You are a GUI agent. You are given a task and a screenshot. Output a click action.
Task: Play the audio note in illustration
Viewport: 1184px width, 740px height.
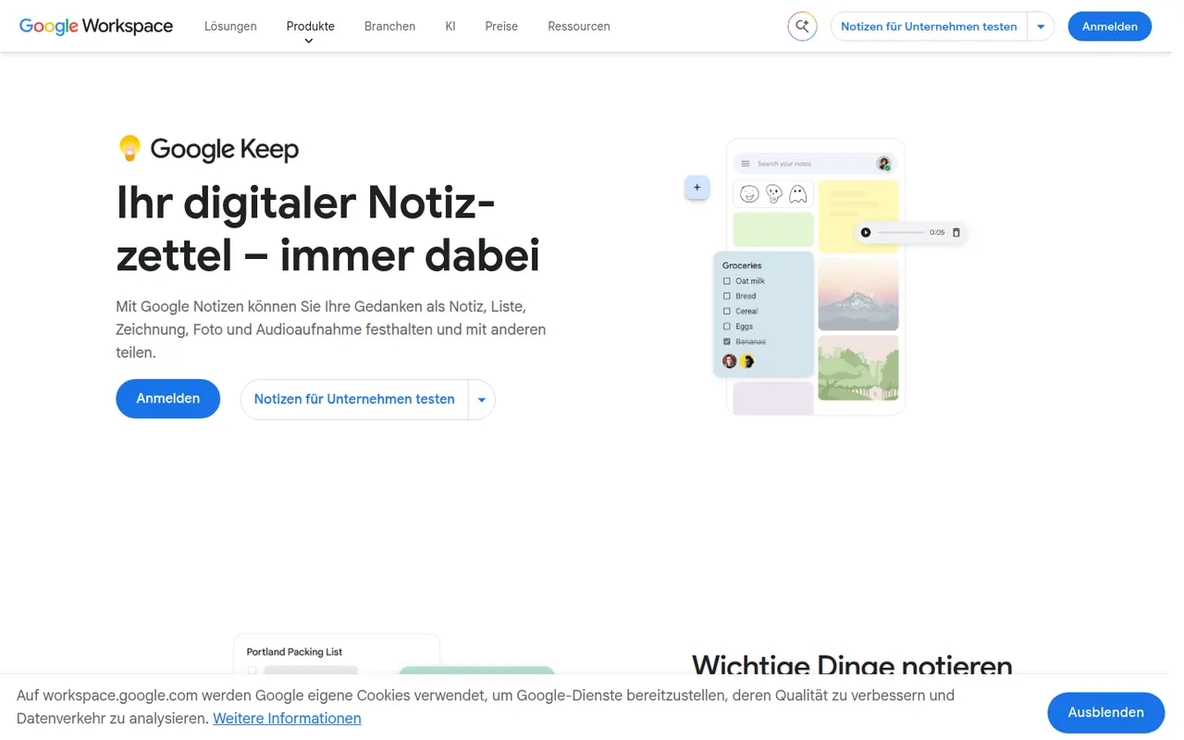866,232
